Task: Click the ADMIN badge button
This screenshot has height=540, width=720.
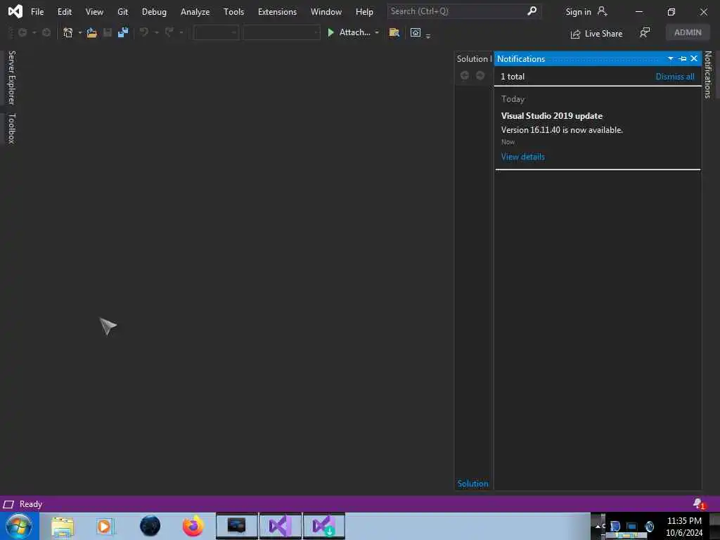Action: [x=688, y=32]
